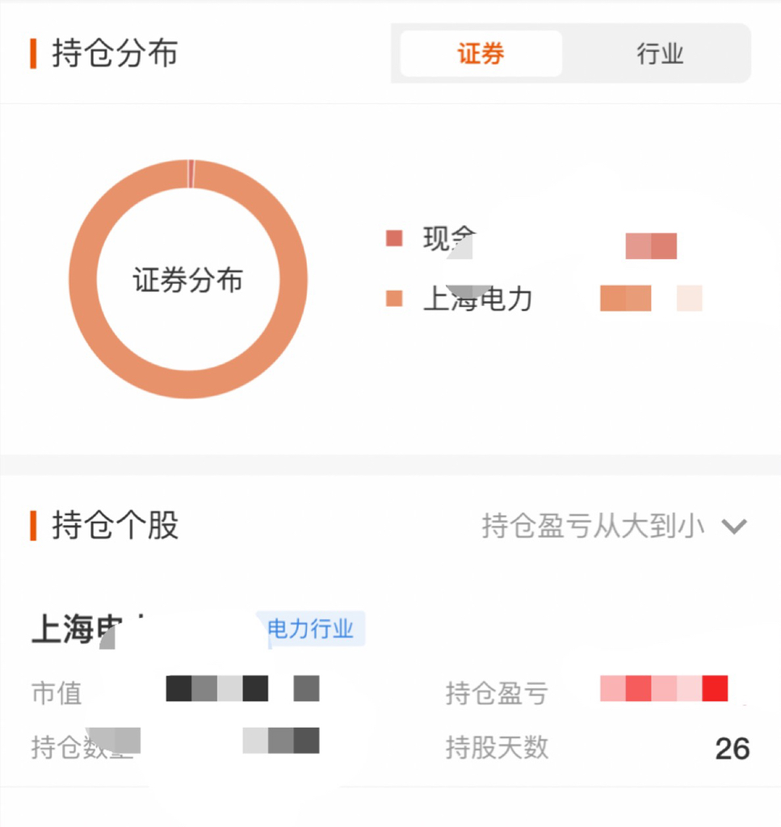Tap the 市值 field label
The width and height of the screenshot is (781, 827).
[57, 693]
